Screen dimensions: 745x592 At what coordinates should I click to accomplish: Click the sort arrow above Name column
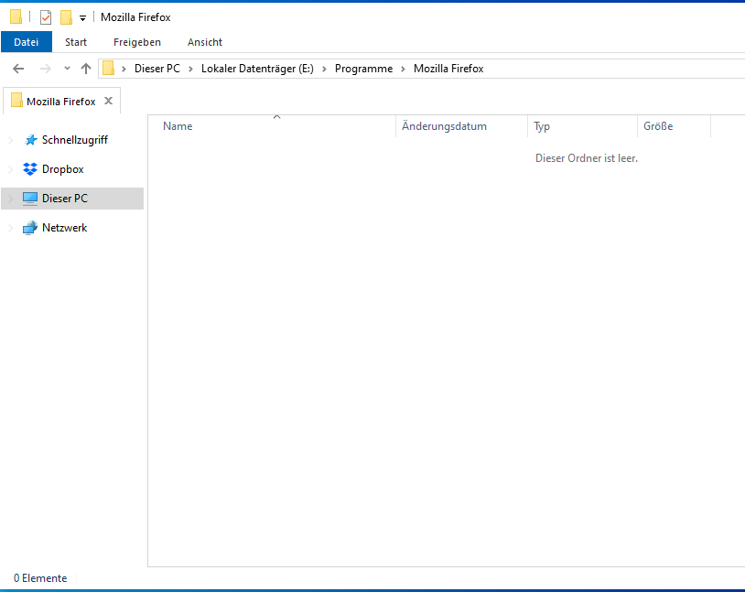point(277,117)
